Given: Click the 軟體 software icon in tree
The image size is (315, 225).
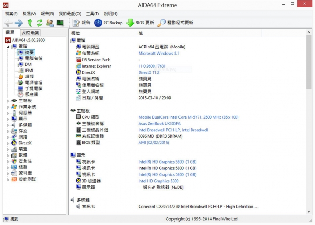Looking at the screenshot, I should click(x=14, y=155).
